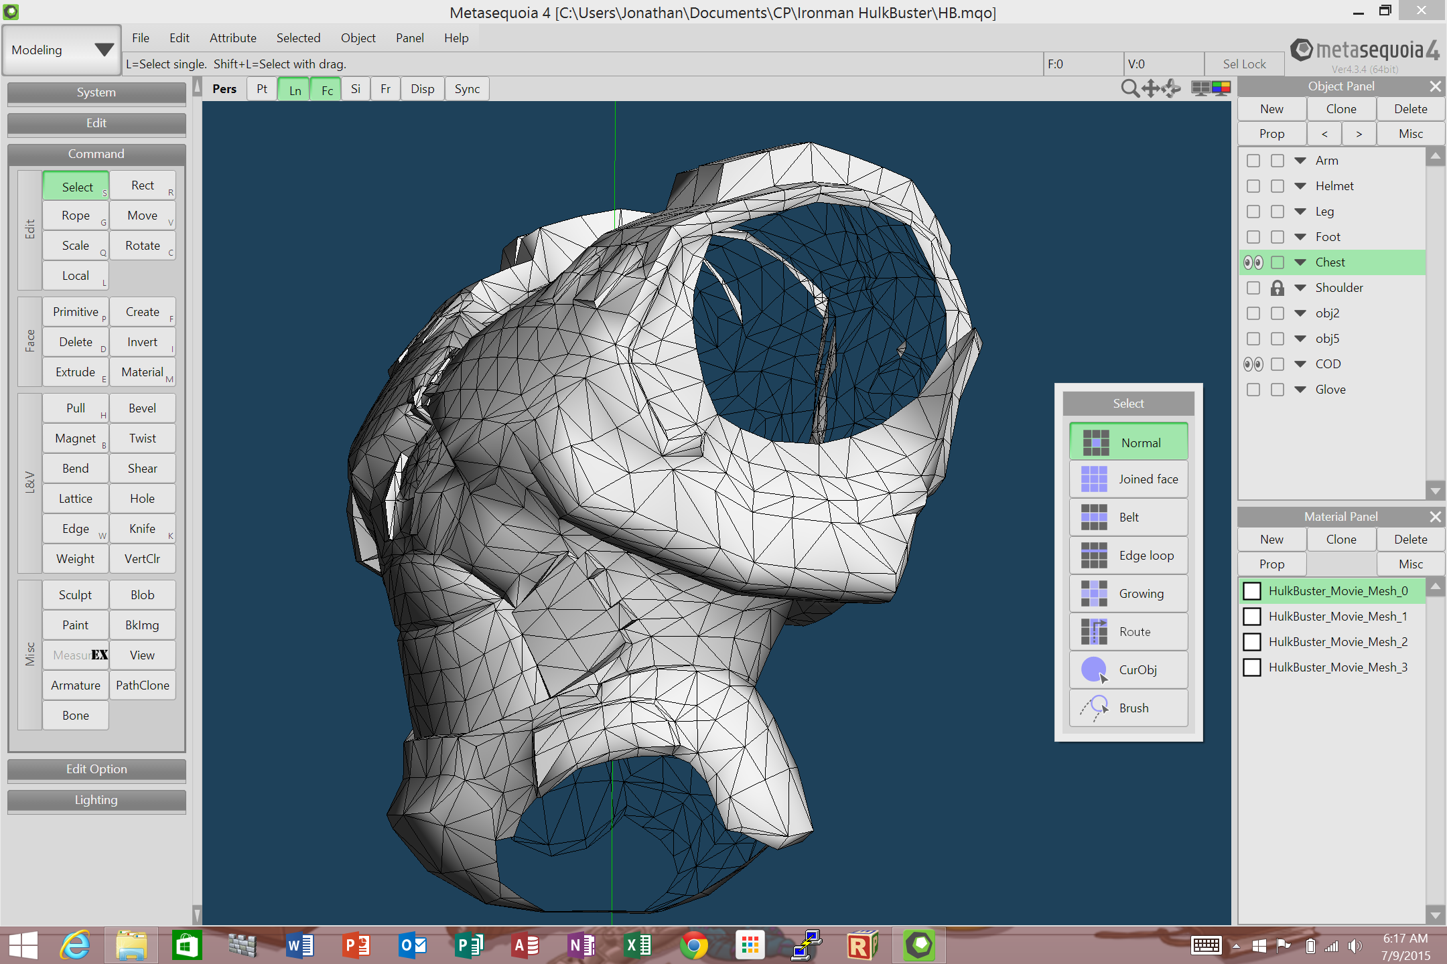Open Excel from the taskbar
Viewport: 1447px width, 964px height.
point(637,945)
